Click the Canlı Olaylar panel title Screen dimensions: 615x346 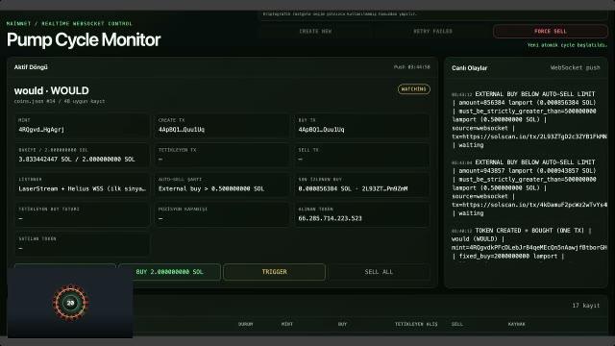(x=469, y=68)
